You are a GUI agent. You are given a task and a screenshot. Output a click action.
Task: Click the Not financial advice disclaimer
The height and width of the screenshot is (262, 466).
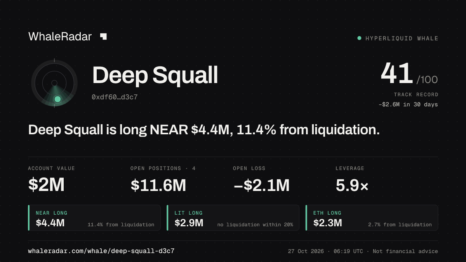[x=405, y=252]
